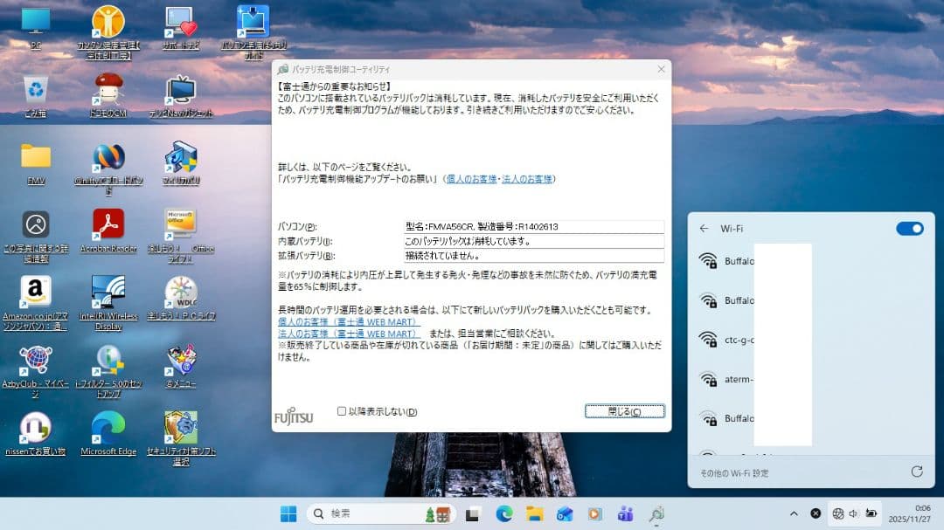
Task: Turn off the Wi-Fi toggle
Action: coord(910,228)
